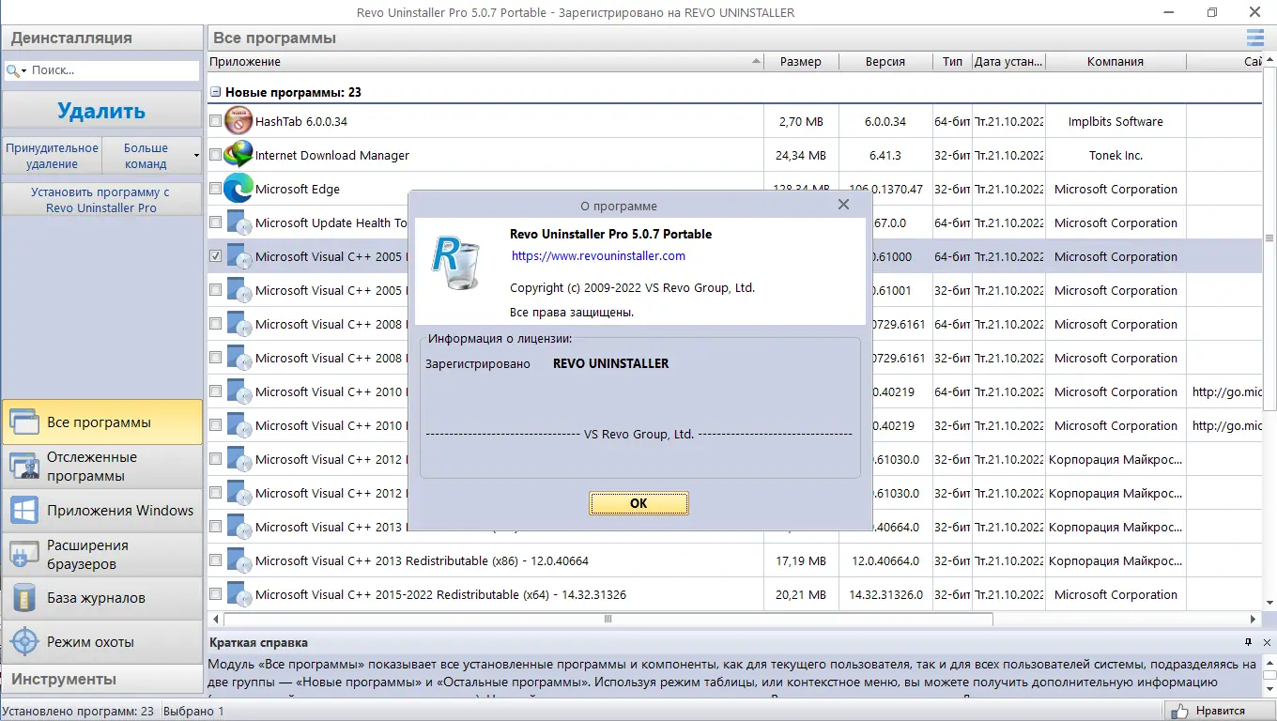Click the Visual C++ 2013 Redistributable (x86) icon
This screenshot has height=721, width=1277.
coord(239,560)
